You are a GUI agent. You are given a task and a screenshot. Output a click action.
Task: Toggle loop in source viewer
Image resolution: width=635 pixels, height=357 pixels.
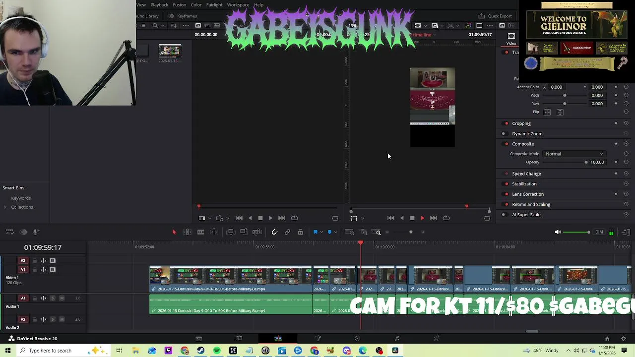(294, 218)
